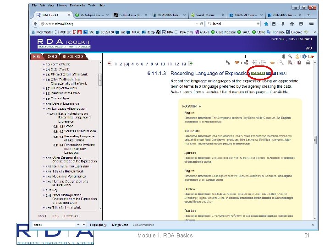The height and width of the screenshot is (247, 330).
Task: Click the link chain icon in the document toolbar
Action: point(228,62)
